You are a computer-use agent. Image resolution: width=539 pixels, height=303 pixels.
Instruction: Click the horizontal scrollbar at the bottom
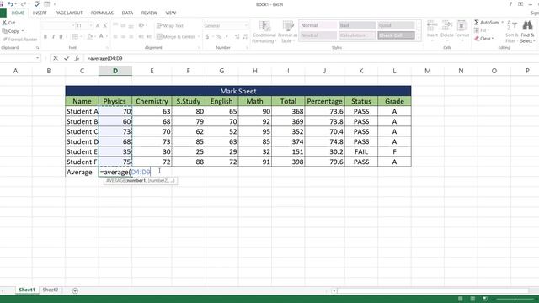pyautogui.click(x=433, y=290)
